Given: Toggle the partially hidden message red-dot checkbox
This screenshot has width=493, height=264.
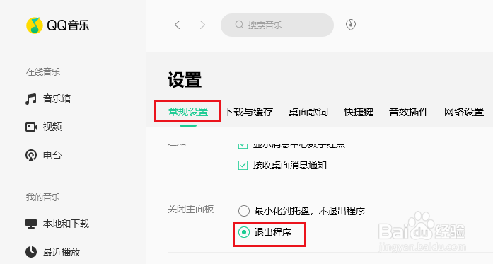Looking at the screenshot, I should pos(243,145).
